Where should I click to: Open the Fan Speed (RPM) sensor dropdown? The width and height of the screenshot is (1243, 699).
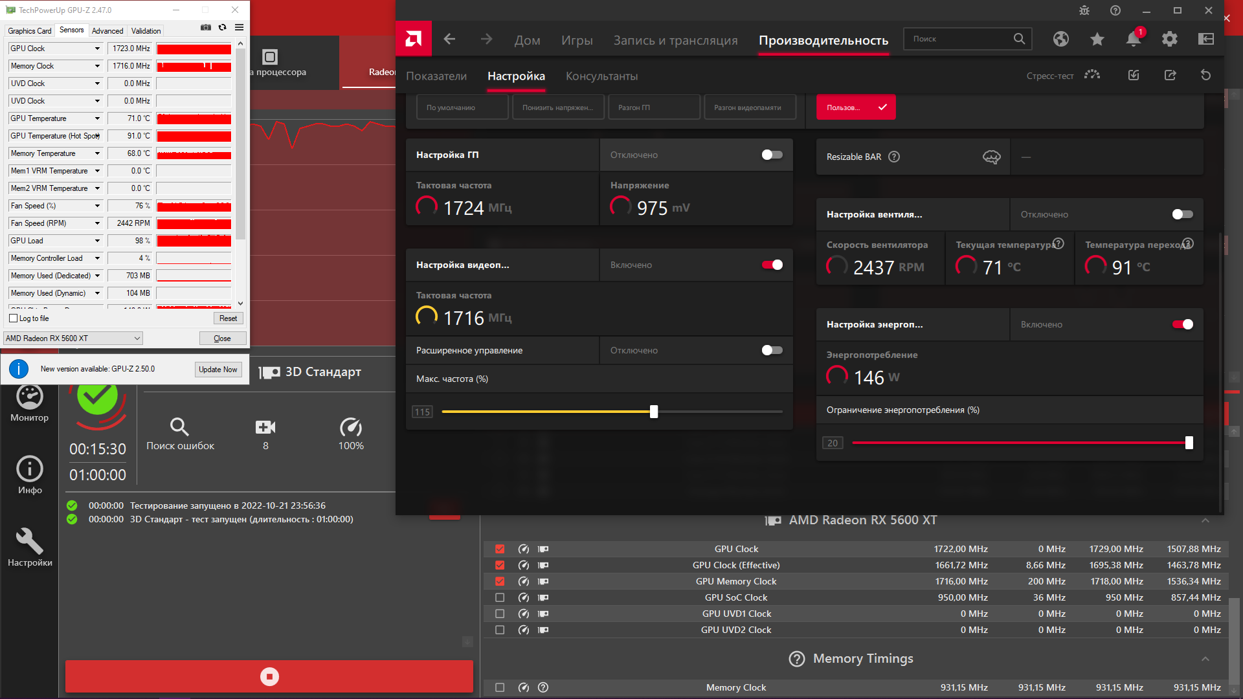tap(97, 223)
